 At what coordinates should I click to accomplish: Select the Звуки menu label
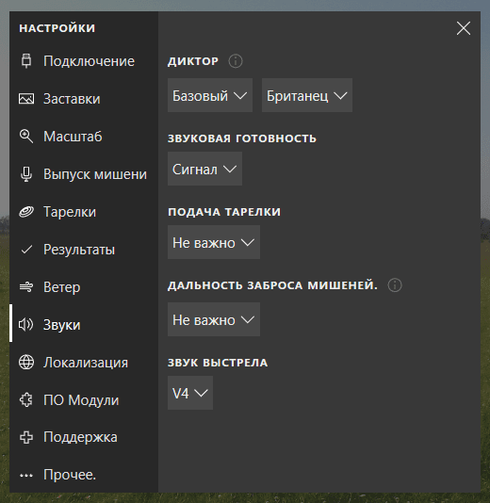(x=62, y=325)
